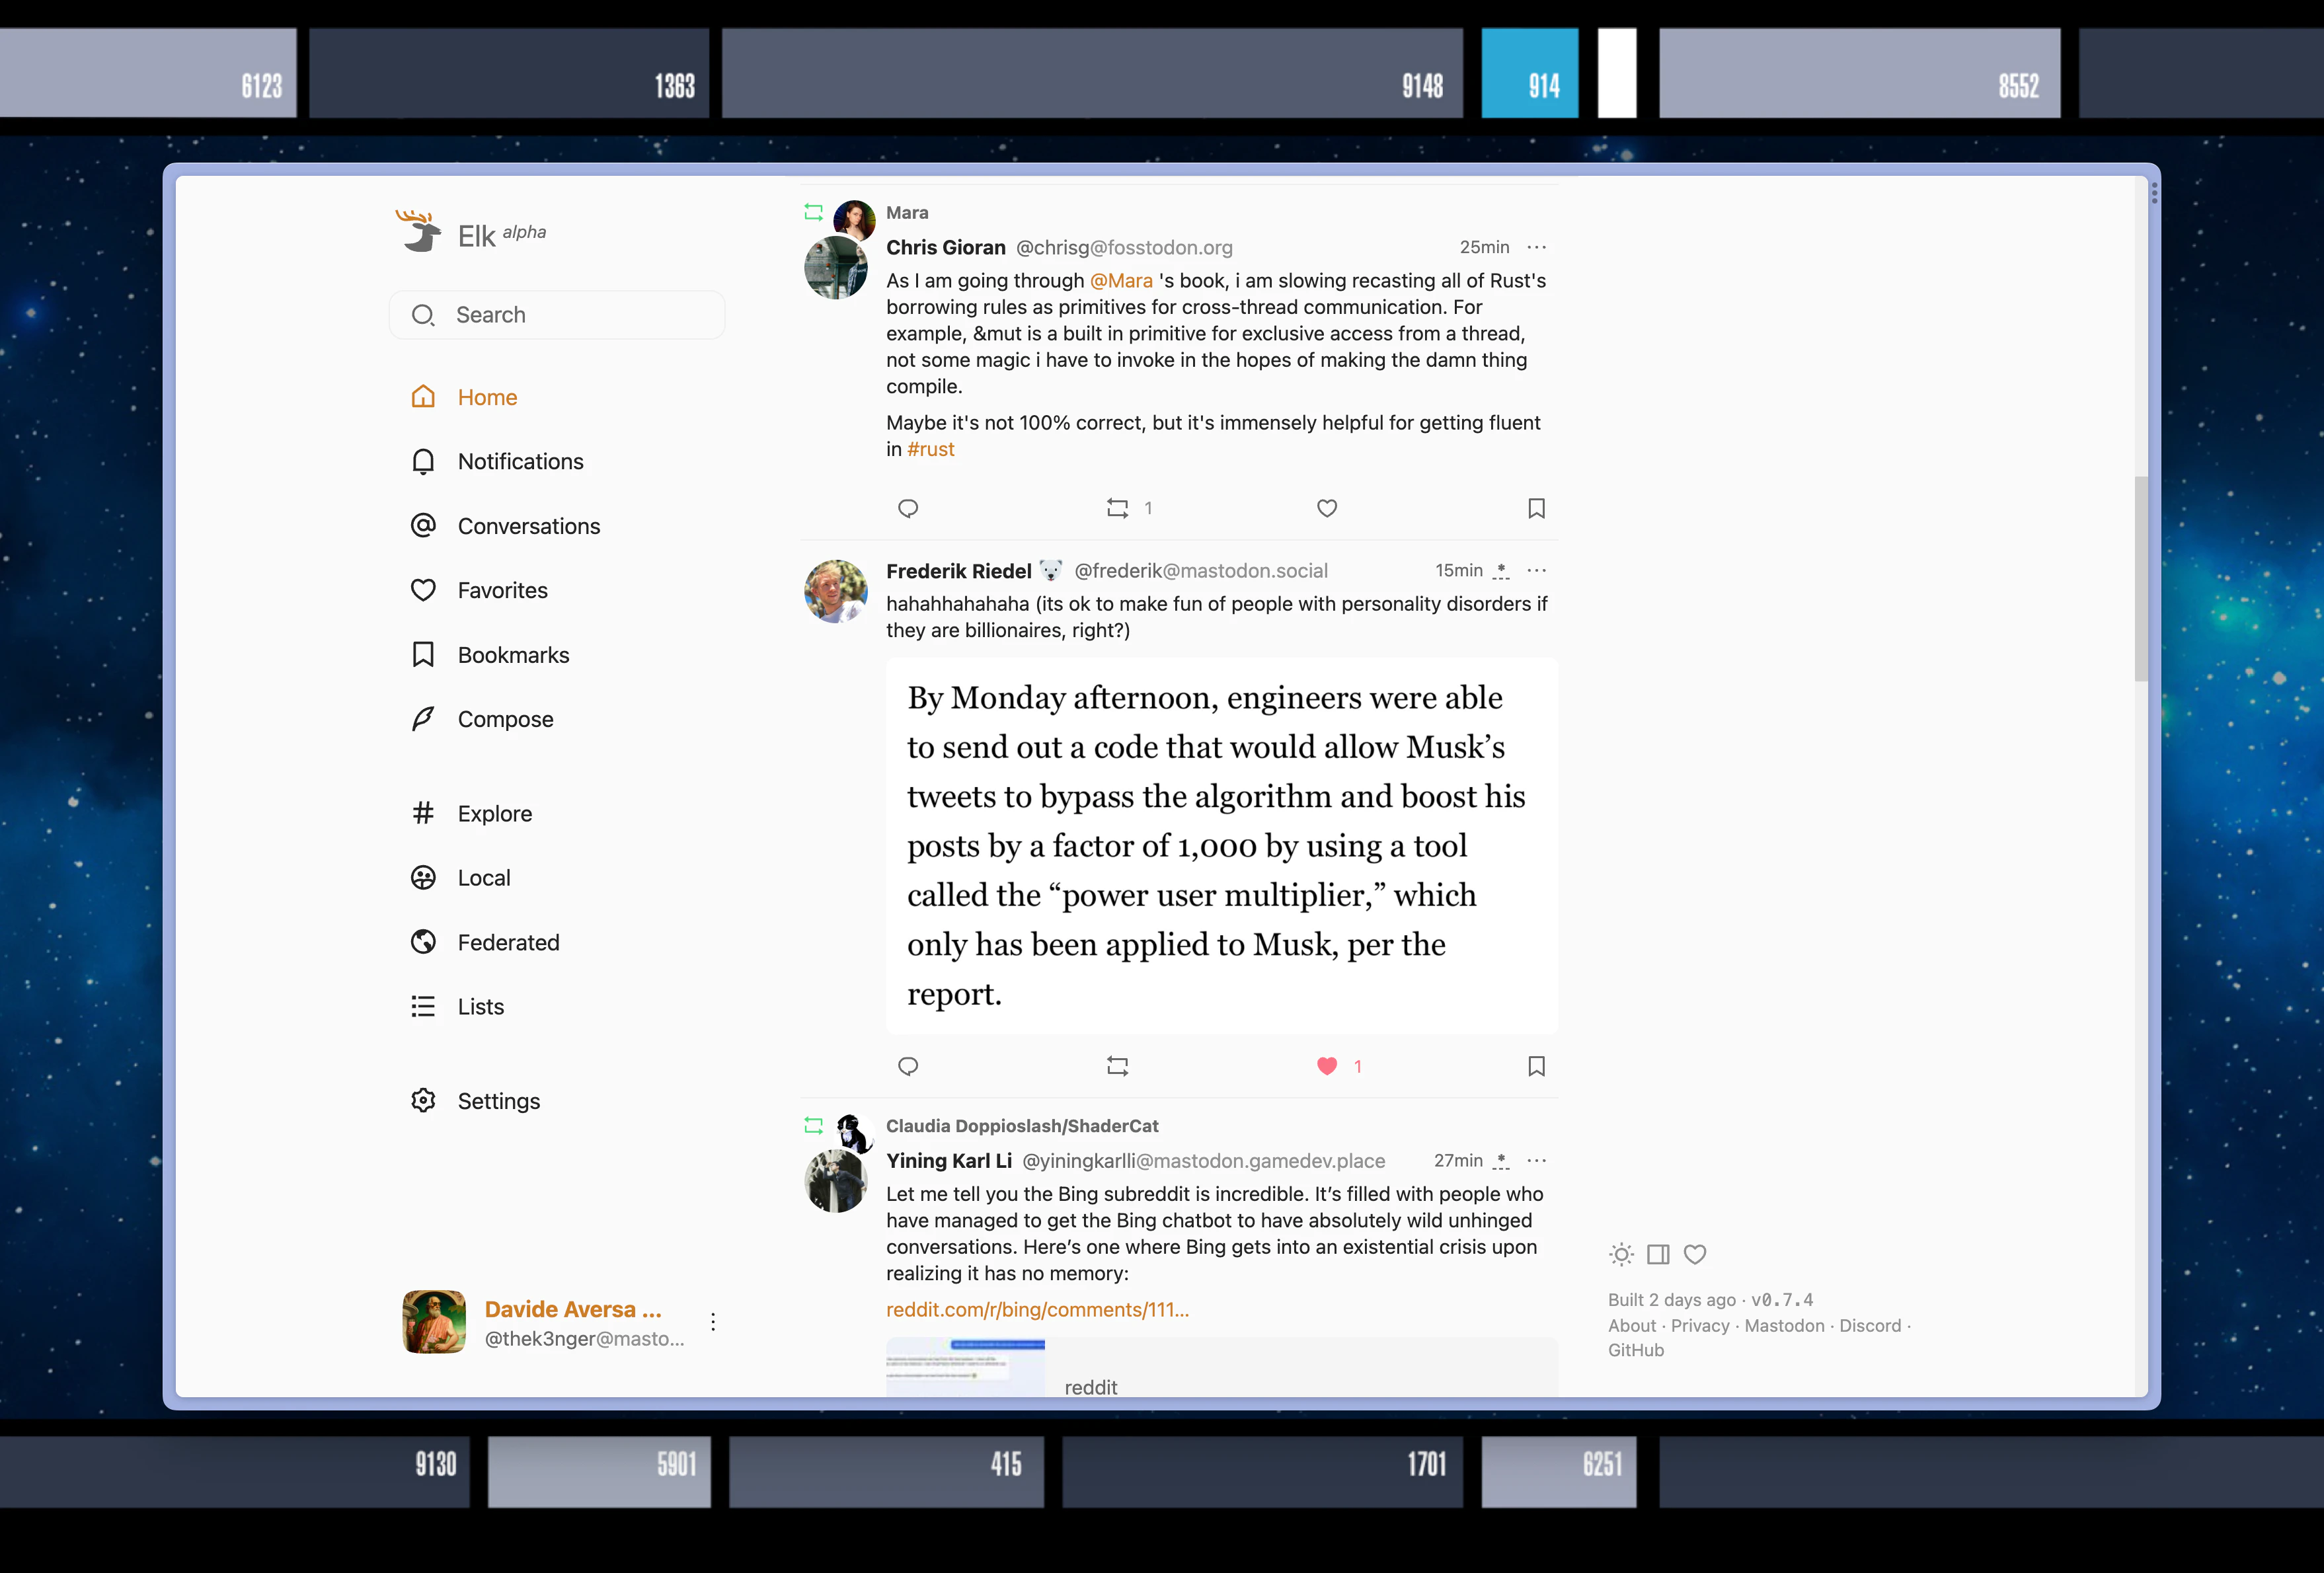
Task: Click the Settings gear icon
Action: 423,1101
